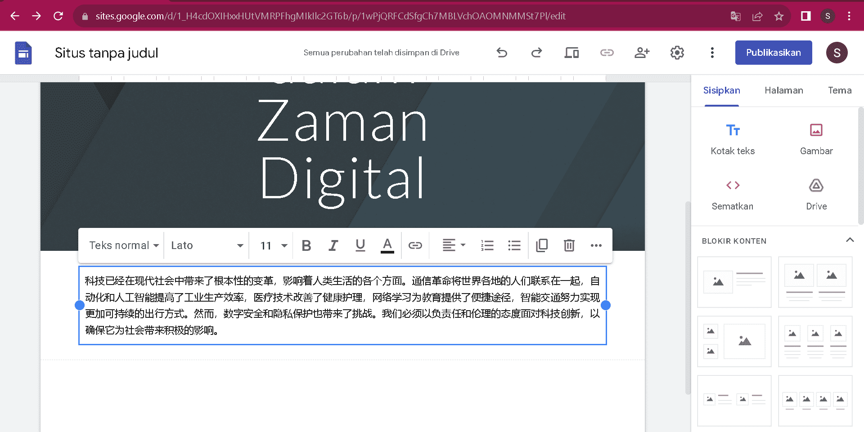Open the font size 11 dropdown
864x432 pixels.
(x=274, y=245)
